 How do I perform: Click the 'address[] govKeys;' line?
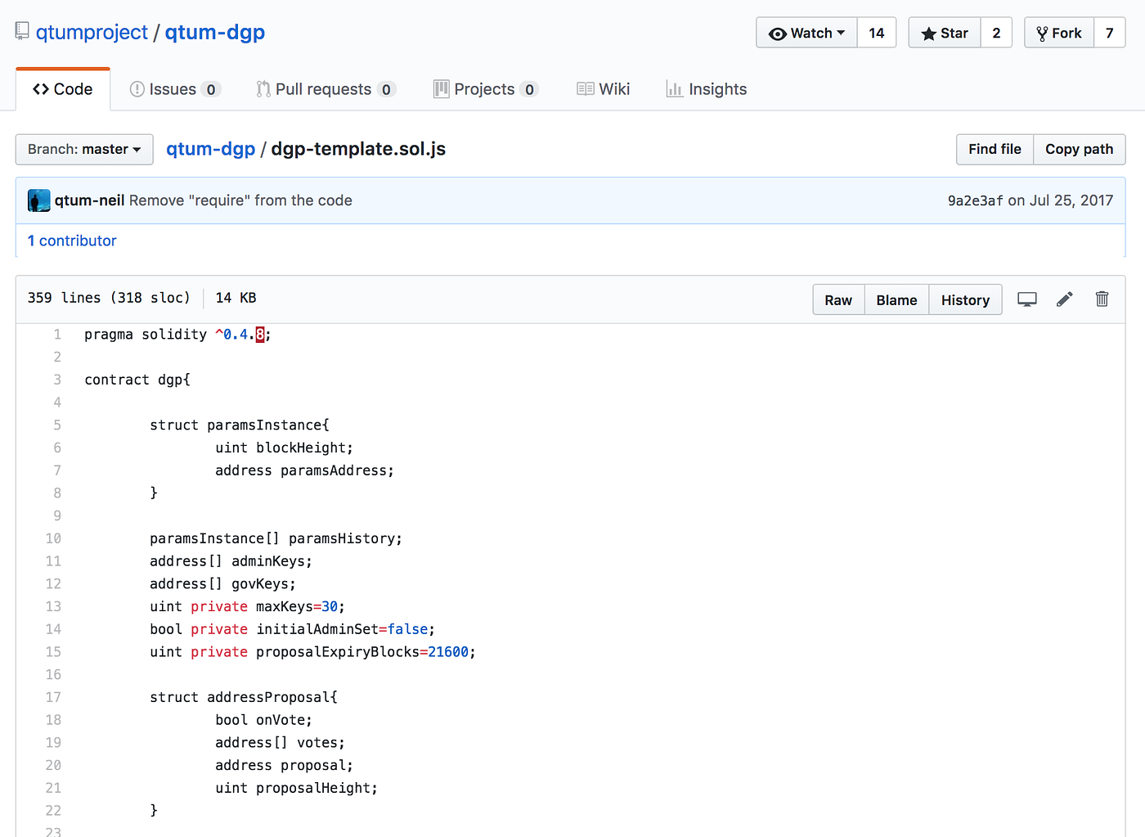pos(223,584)
